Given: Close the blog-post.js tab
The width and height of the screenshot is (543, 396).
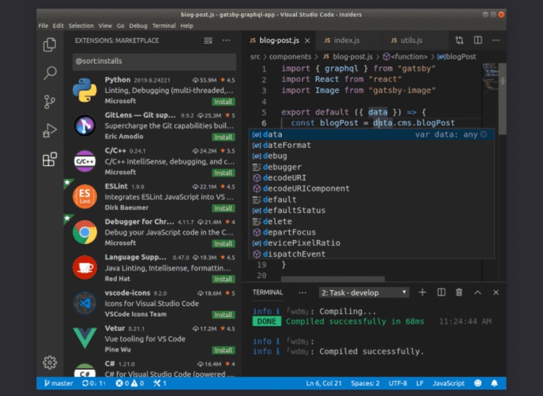Looking at the screenshot, I should pos(307,41).
